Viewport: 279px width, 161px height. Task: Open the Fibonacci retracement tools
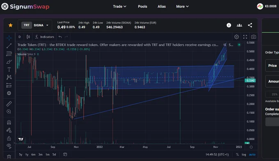point(9,54)
